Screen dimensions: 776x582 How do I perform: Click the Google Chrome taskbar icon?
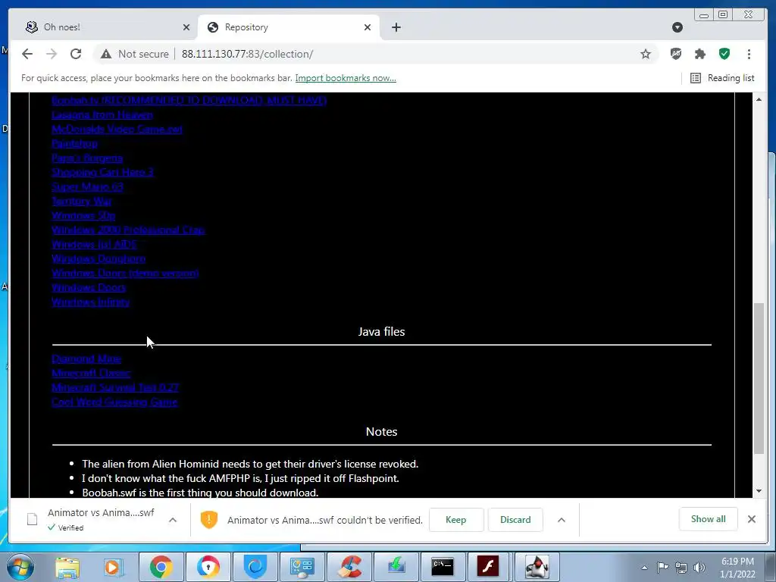point(161,567)
